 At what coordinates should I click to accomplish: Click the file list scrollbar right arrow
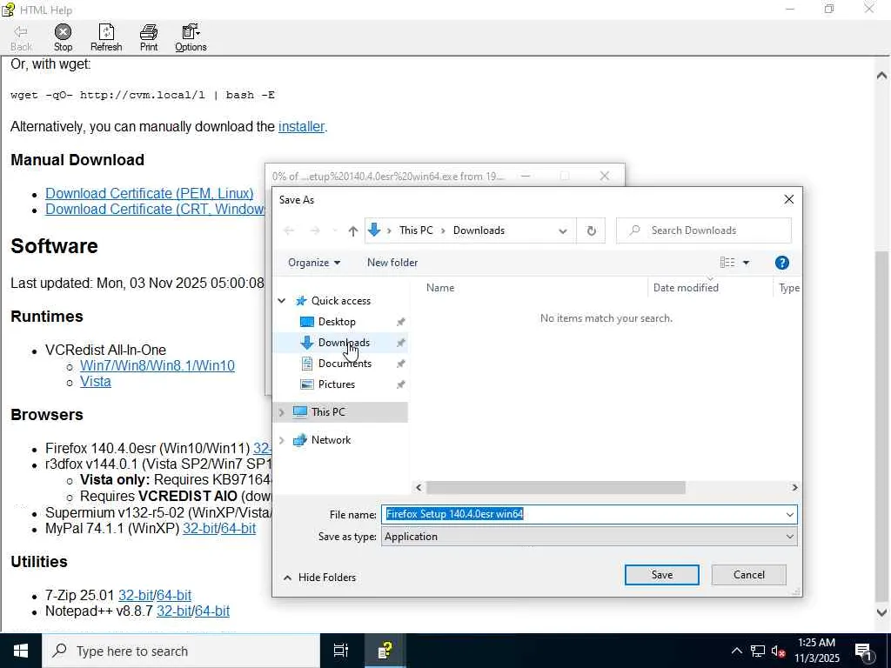[794, 487]
